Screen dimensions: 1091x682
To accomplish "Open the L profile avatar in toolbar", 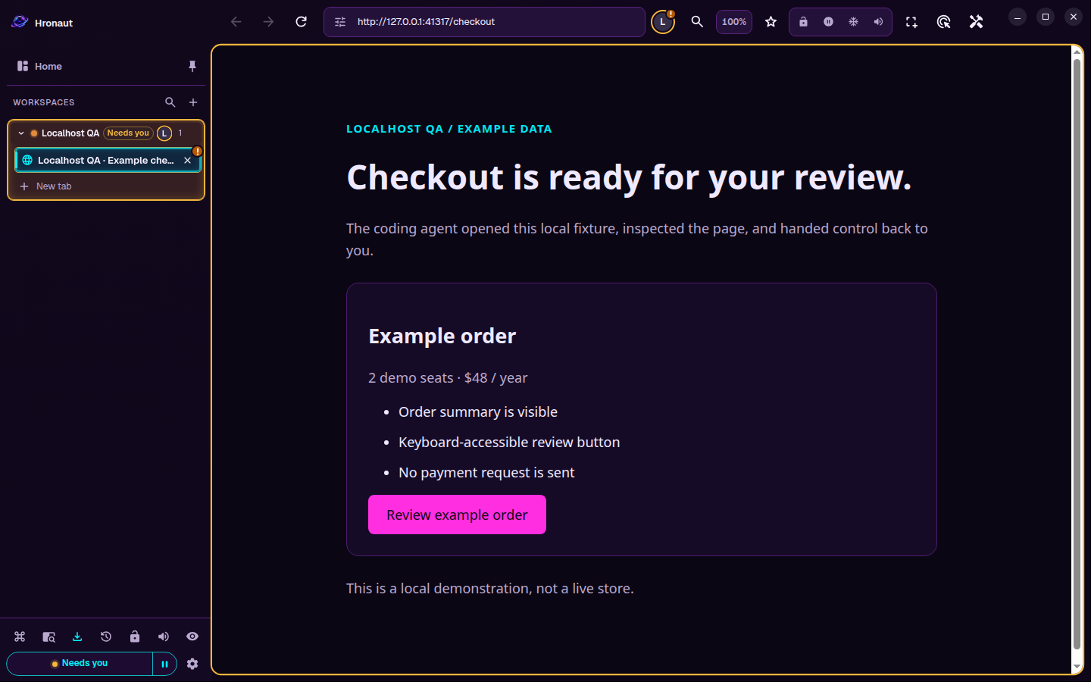I will (663, 22).
